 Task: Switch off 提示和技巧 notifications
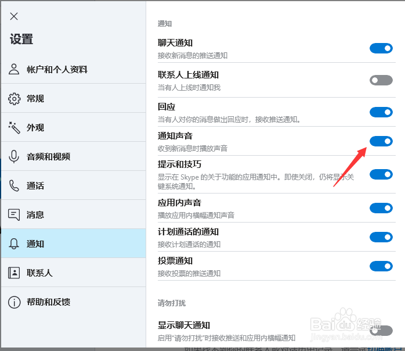[x=381, y=174]
